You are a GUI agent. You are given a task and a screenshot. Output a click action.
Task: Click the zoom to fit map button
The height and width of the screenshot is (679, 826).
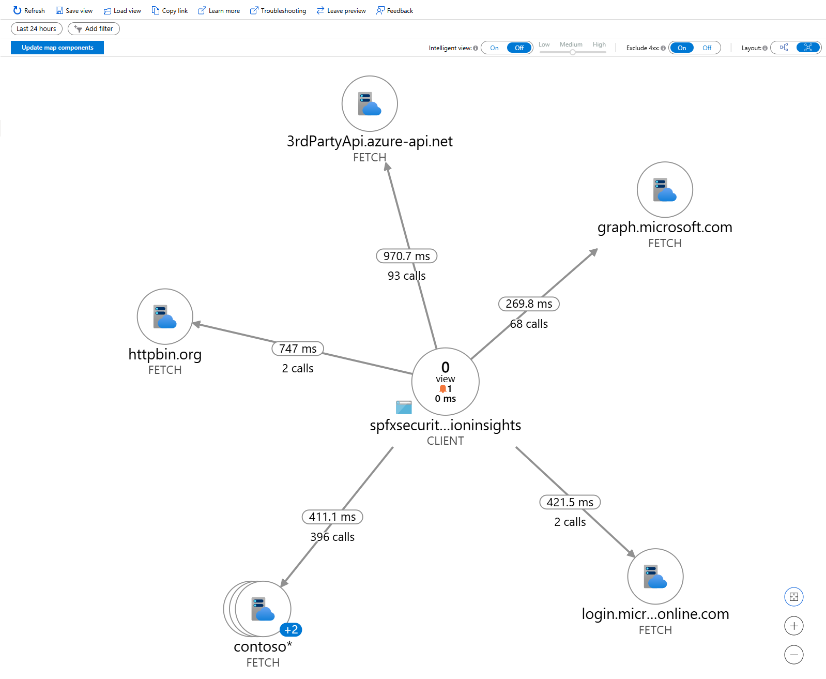(x=794, y=597)
